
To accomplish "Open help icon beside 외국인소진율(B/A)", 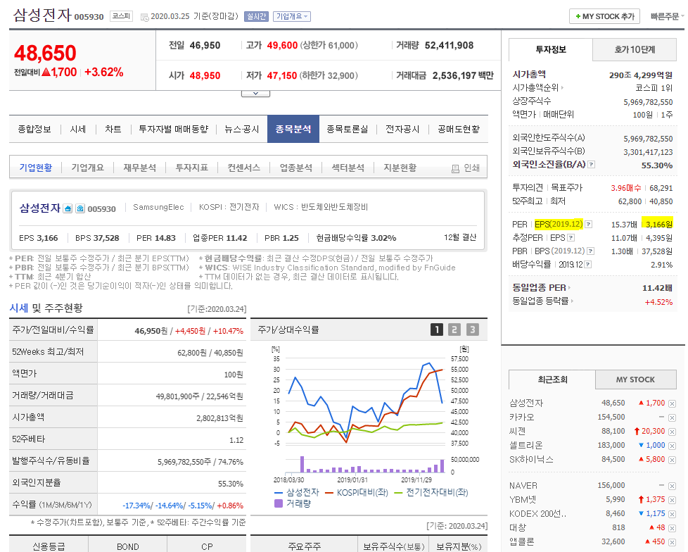I will 592,165.
